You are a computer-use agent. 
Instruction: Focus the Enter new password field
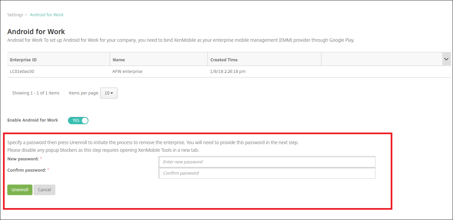coord(267,162)
